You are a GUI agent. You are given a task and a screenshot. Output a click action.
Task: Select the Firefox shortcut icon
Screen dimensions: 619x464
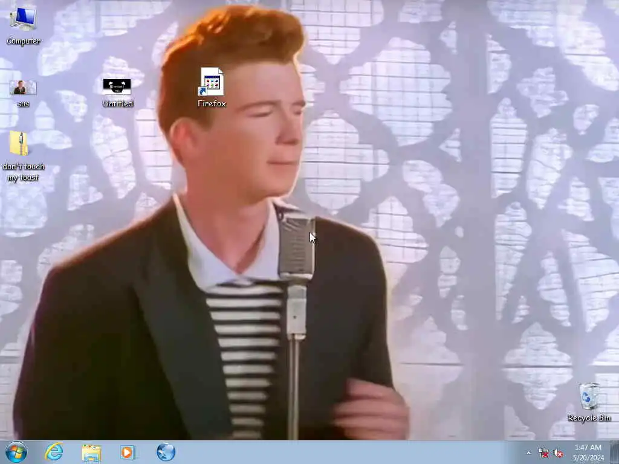coord(212,88)
